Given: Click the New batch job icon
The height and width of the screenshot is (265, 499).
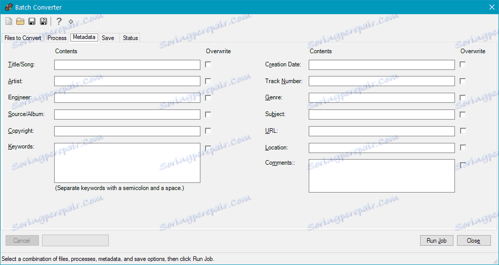Looking at the screenshot, I should coord(9,21).
